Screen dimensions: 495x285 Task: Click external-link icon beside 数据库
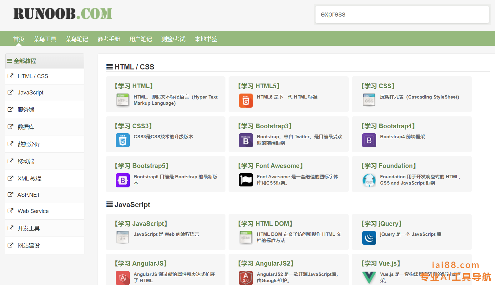point(11,127)
